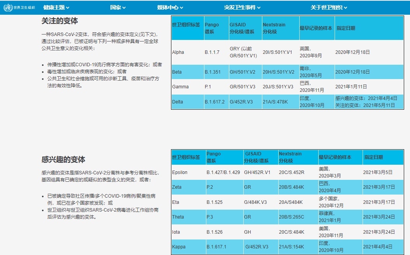
Task: Click the 感兴趣的变体 section heading
Action: 63,160
